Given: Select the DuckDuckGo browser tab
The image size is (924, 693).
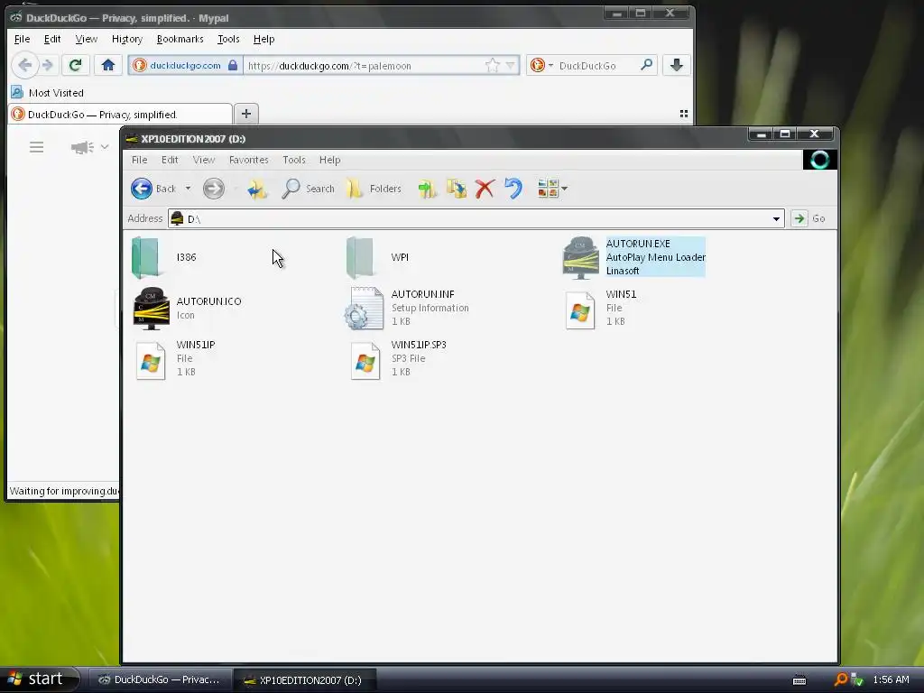Looking at the screenshot, I should (120, 115).
